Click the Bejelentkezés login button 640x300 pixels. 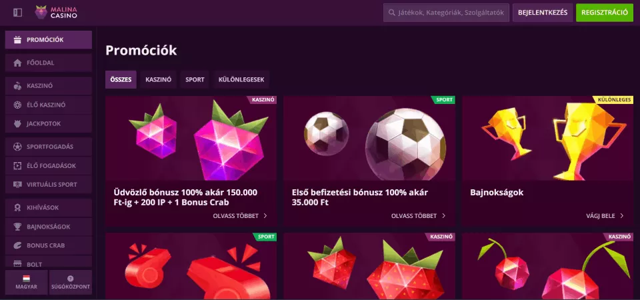(543, 13)
